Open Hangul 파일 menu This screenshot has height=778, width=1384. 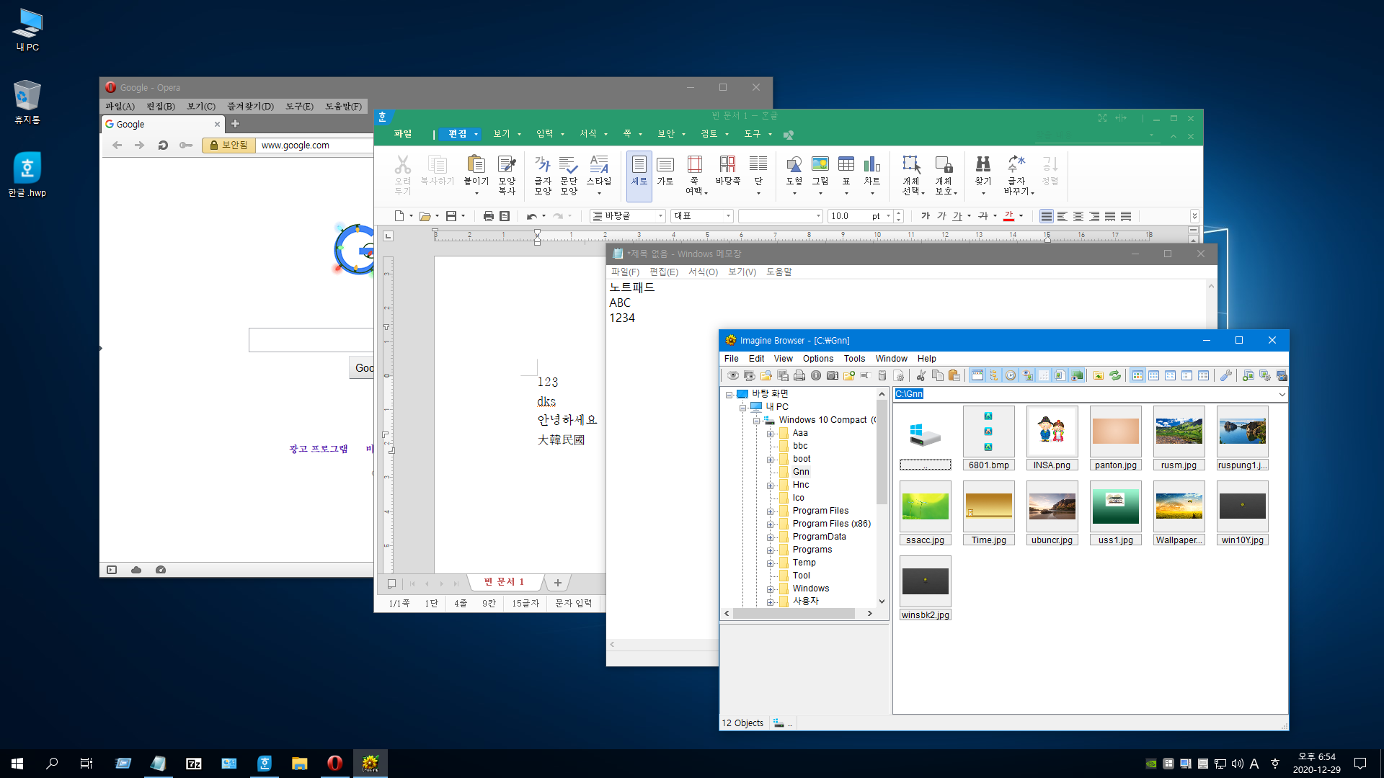[x=403, y=134]
